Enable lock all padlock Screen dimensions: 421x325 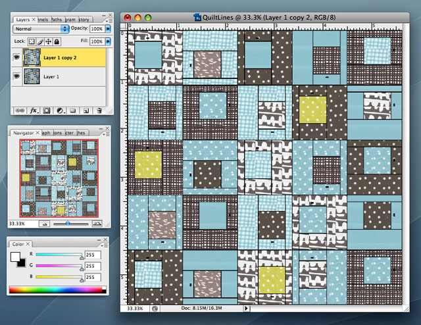pos(58,41)
